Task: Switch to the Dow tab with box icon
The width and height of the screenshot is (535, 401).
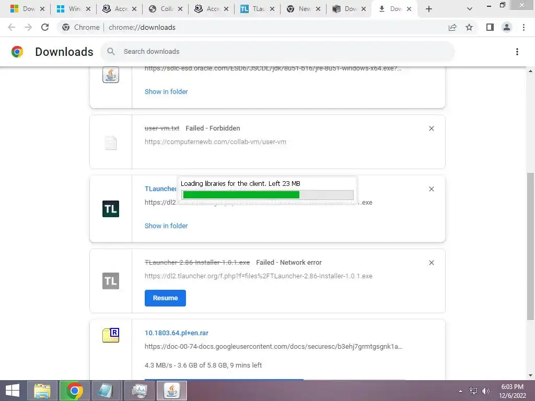Action: click(x=350, y=9)
